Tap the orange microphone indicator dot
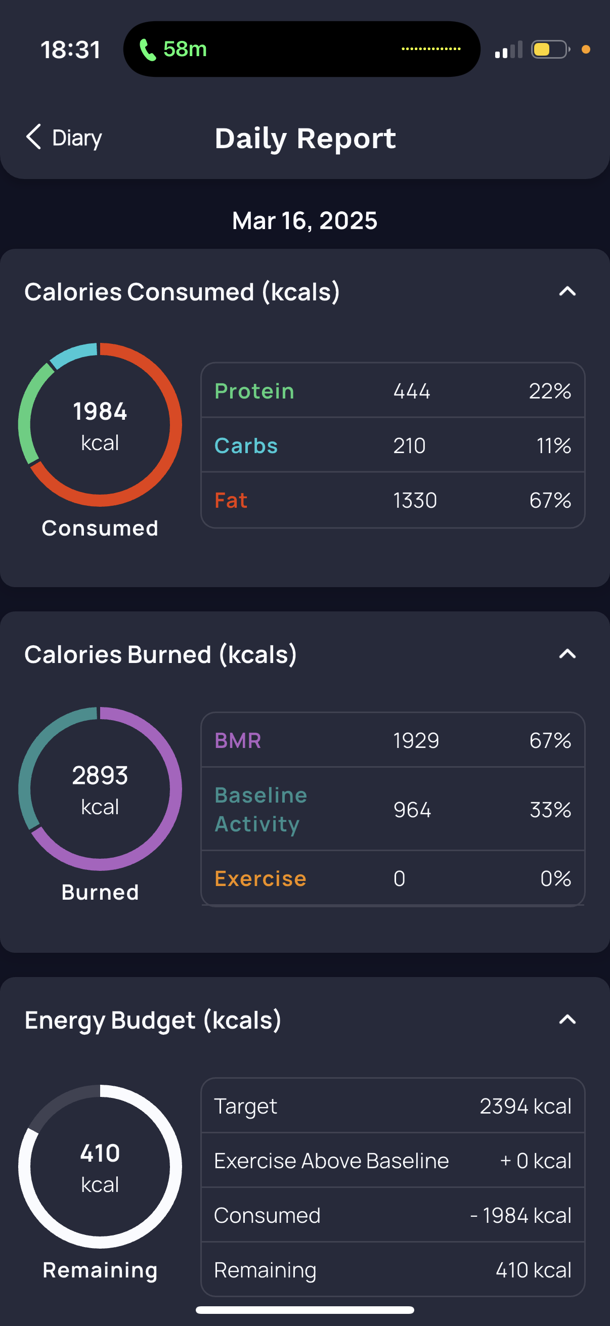This screenshot has width=610, height=1326. (586, 50)
